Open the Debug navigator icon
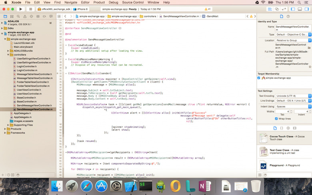This screenshot has width=312, height=195. click(x=38, y=16)
